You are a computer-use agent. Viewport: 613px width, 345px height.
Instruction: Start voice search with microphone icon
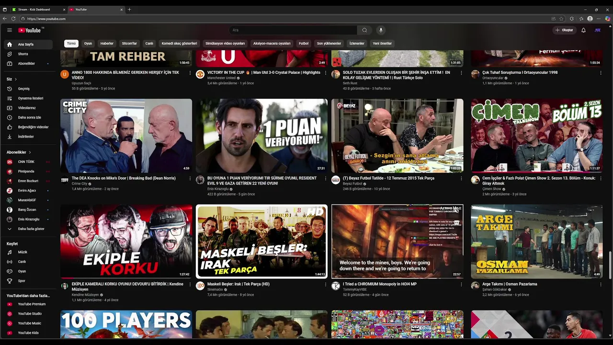pyautogui.click(x=381, y=30)
